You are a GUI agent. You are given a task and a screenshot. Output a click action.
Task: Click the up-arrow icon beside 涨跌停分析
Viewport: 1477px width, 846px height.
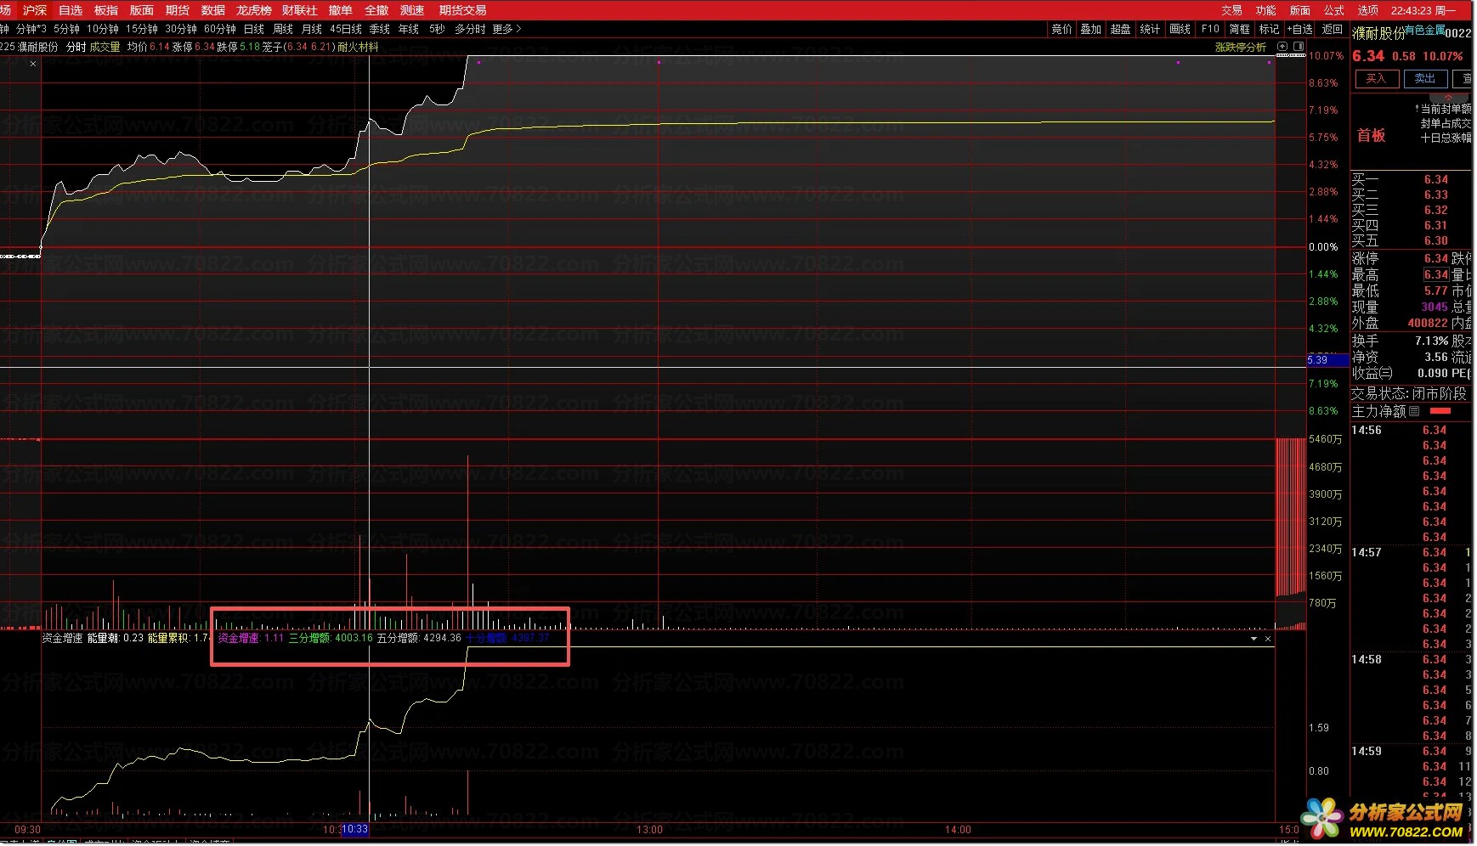1282,47
